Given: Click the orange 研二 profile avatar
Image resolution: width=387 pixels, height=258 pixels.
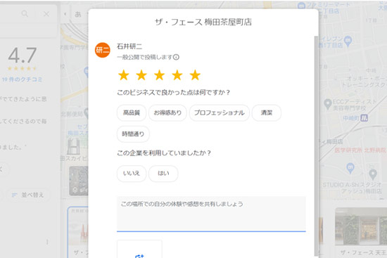Looking at the screenshot, I should (103, 50).
